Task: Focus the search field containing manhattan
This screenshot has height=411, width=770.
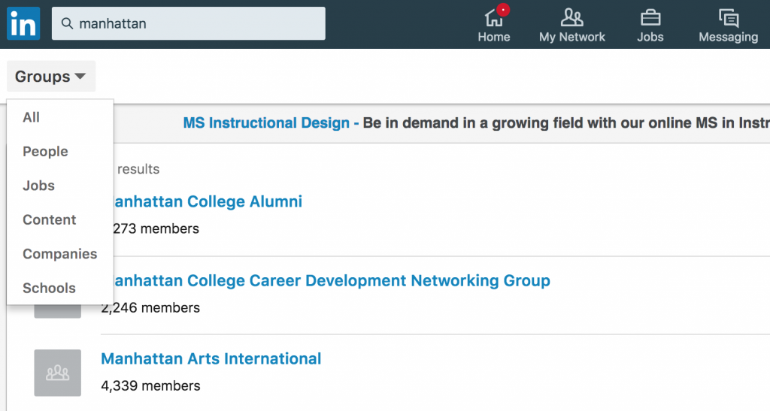Action: (x=189, y=23)
